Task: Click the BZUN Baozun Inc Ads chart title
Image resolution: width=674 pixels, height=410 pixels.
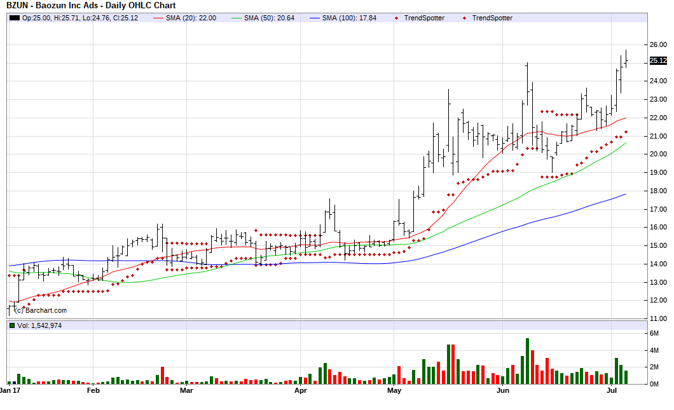Action: click(91, 6)
